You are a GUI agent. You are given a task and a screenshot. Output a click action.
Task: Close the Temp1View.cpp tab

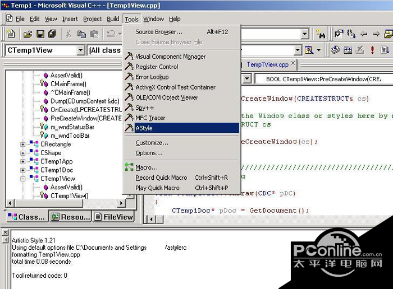[x=293, y=63]
